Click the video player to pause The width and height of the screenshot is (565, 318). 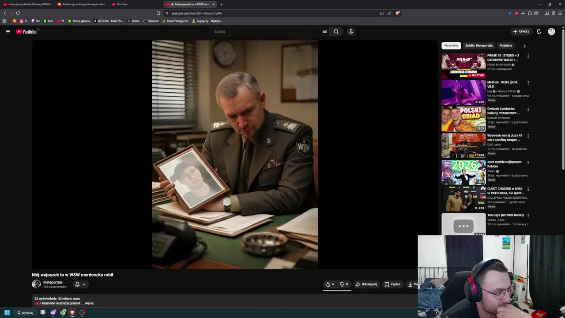235,155
